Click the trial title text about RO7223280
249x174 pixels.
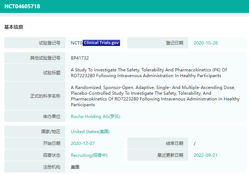point(149,73)
